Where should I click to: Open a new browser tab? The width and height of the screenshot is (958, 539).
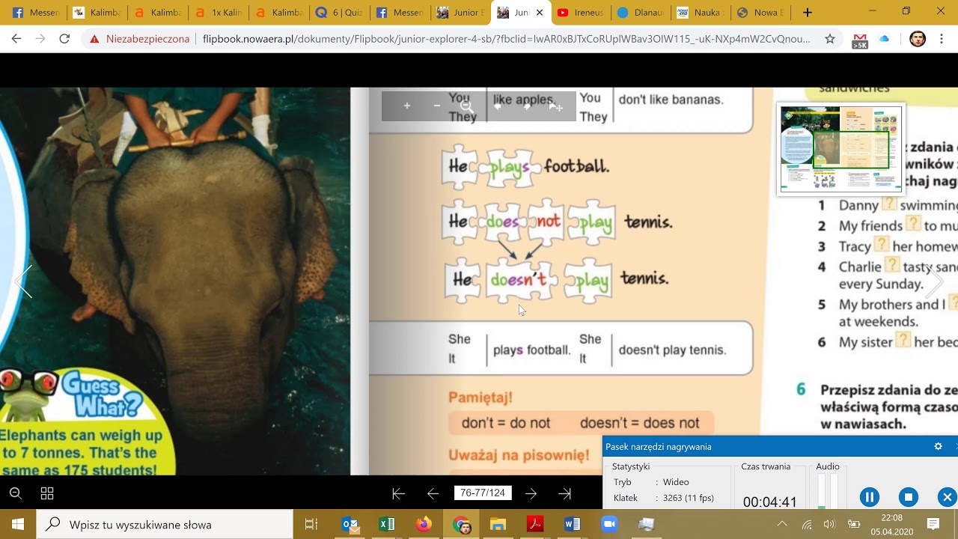point(807,13)
